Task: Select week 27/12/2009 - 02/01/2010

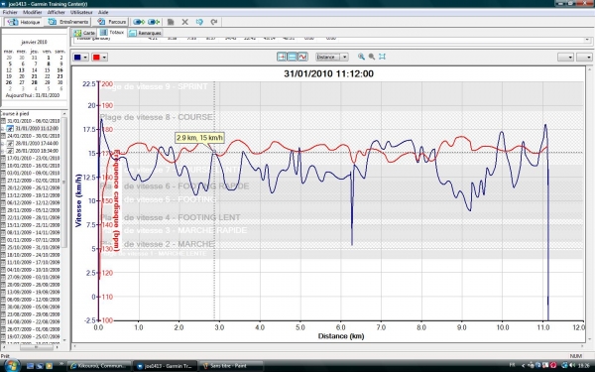Action: [34, 181]
